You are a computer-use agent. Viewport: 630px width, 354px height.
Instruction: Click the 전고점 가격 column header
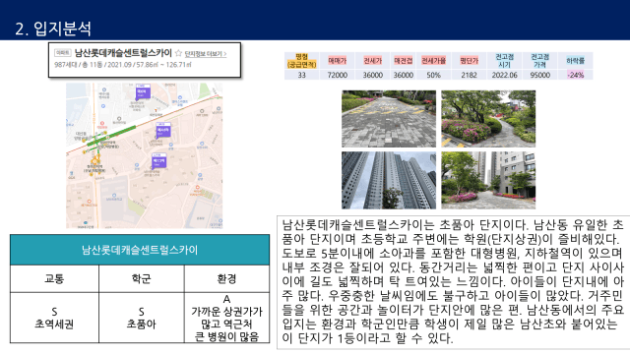pyautogui.click(x=539, y=61)
